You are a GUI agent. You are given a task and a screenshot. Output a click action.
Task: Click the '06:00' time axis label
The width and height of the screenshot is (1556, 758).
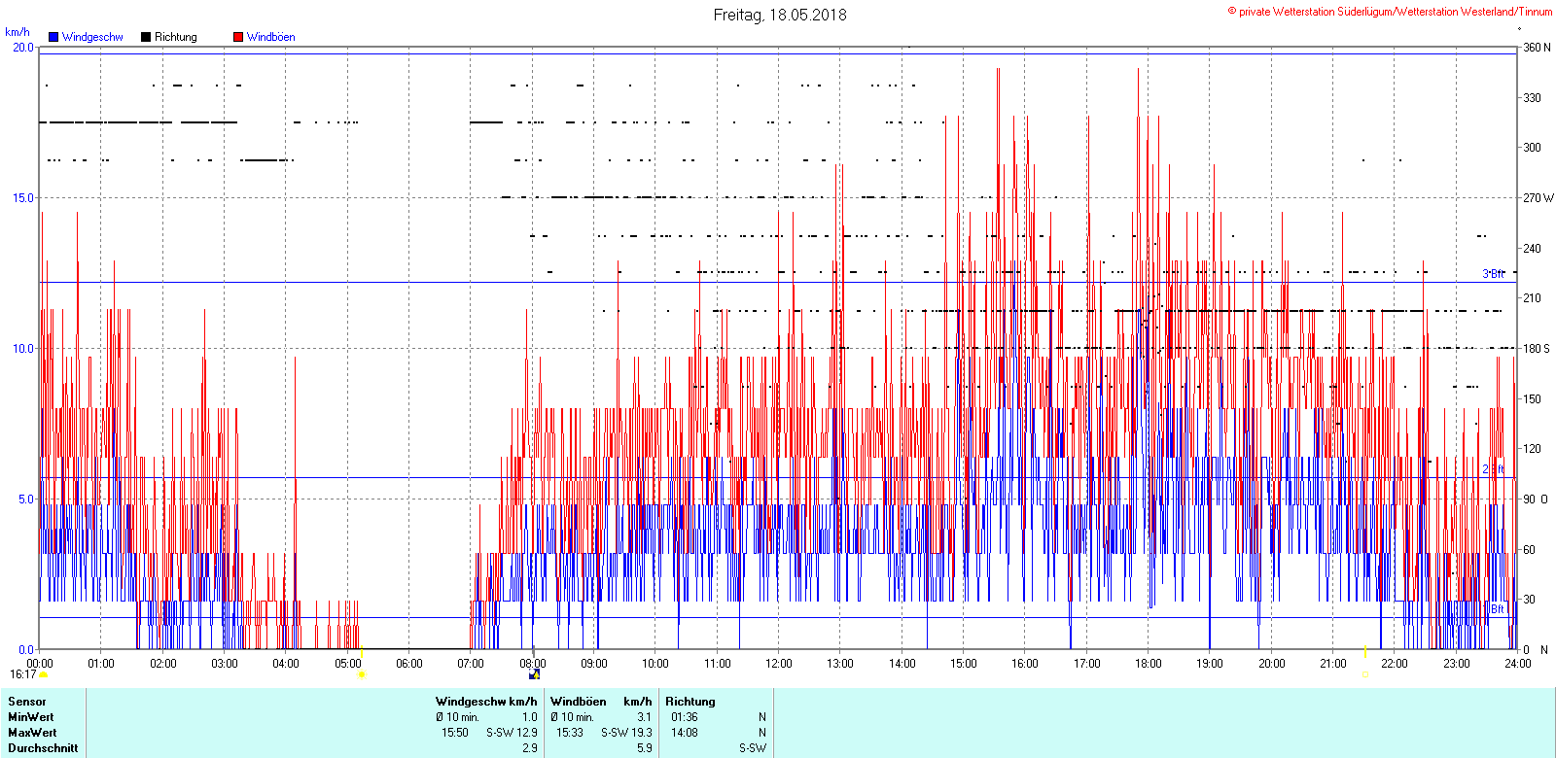409,664
